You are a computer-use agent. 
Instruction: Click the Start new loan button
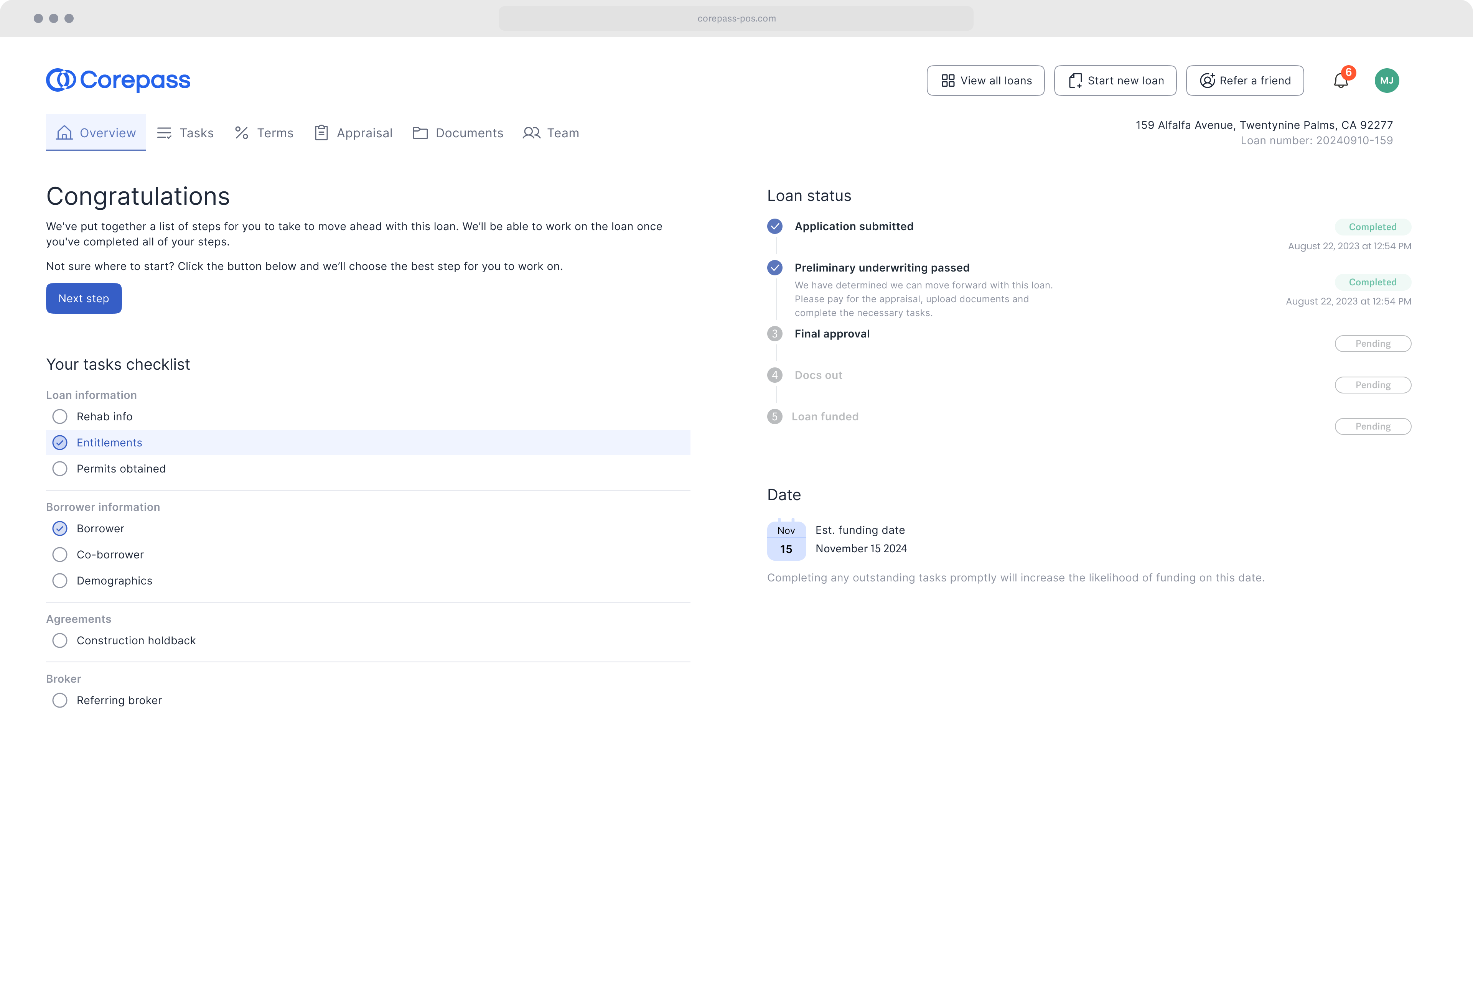tap(1115, 80)
